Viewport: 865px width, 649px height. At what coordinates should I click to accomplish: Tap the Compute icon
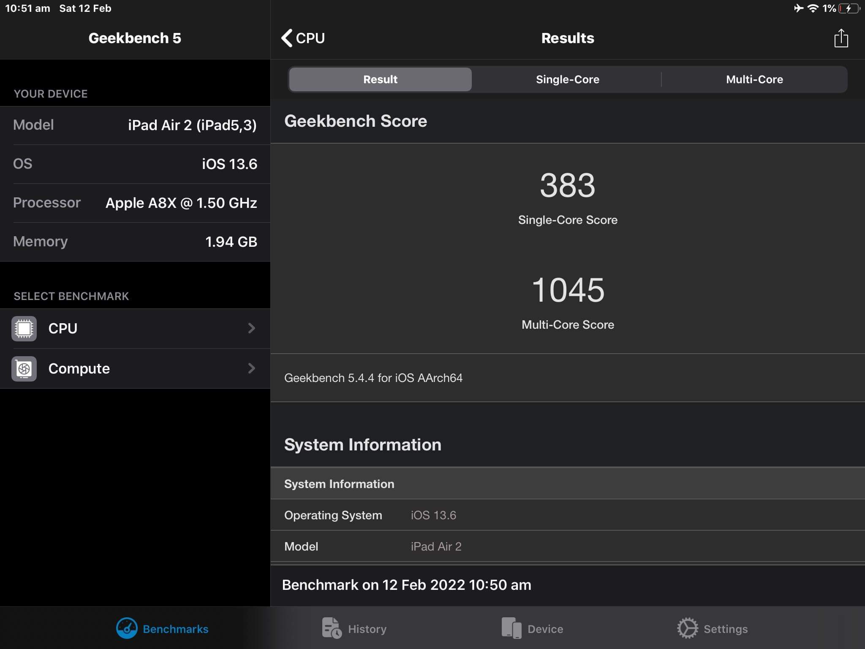tap(24, 368)
